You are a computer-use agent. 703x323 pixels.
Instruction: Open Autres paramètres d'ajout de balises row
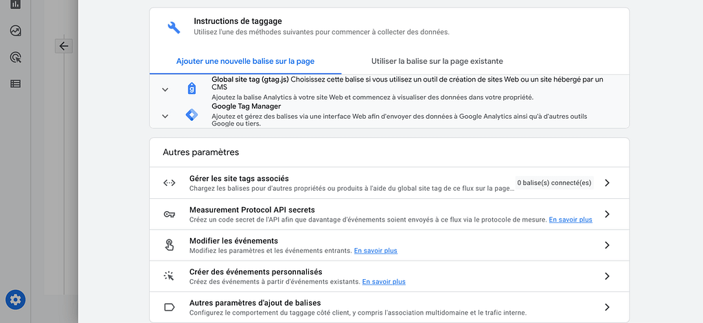click(389, 307)
